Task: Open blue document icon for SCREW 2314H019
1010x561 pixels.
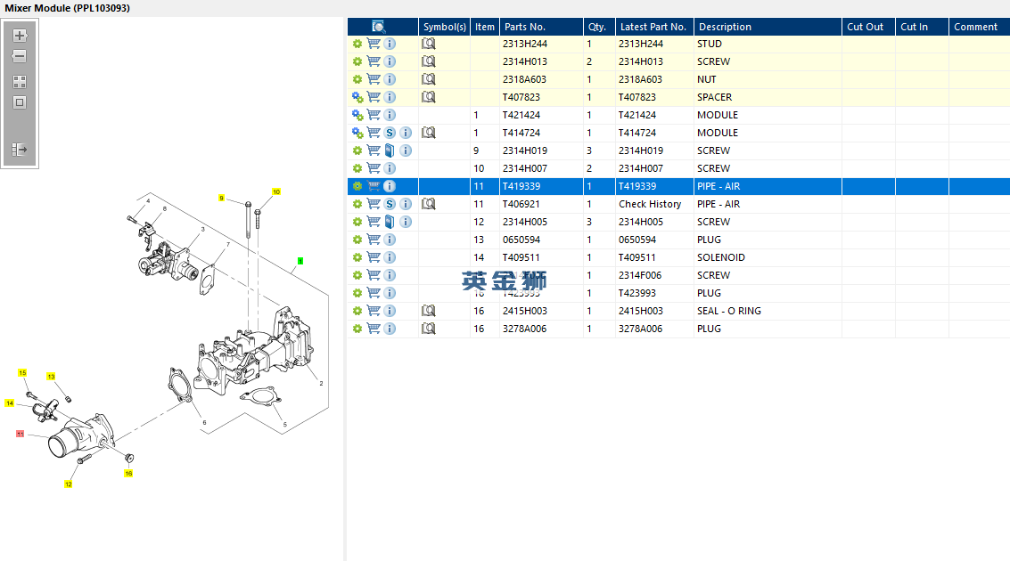Action: point(390,150)
